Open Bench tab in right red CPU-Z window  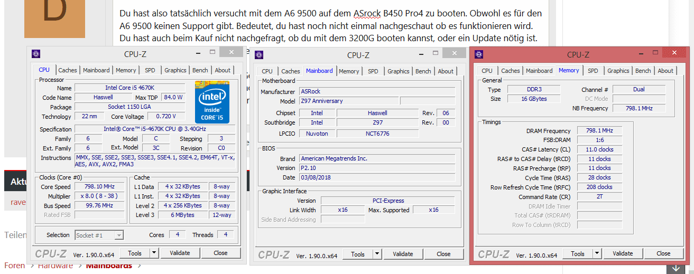point(643,71)
